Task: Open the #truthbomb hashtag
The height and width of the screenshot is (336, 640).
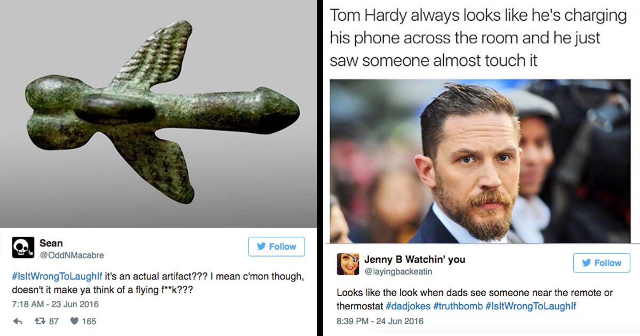Action: coord(458,306)
